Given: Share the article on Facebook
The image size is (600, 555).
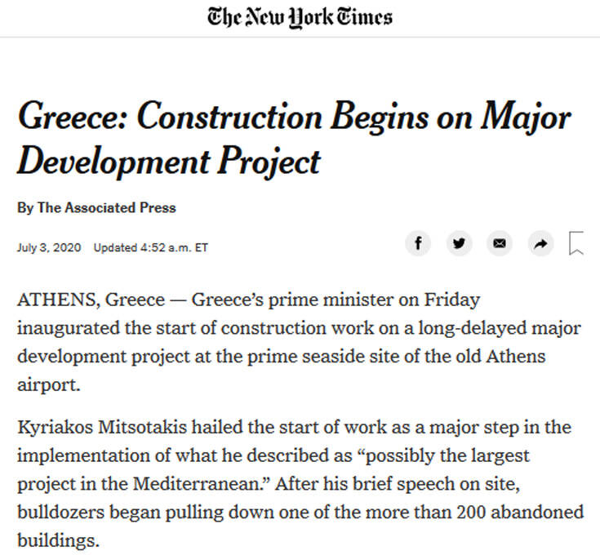Looking at the screenshot, I should [418, 243].
